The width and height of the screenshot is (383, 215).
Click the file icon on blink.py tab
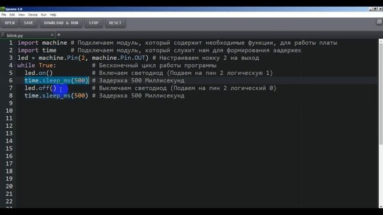(x=3, y=35)
